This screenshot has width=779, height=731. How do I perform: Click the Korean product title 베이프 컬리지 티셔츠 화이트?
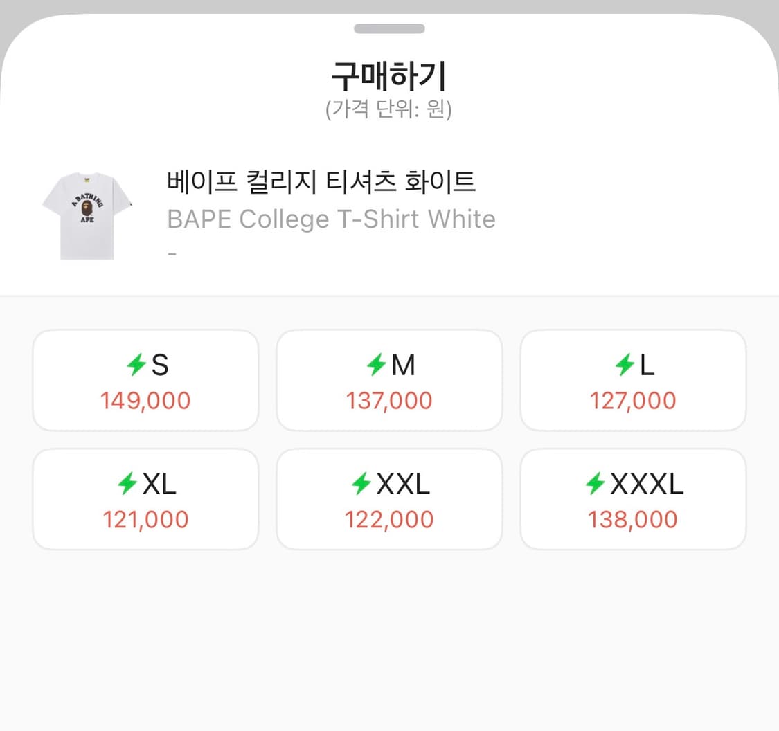321,181
